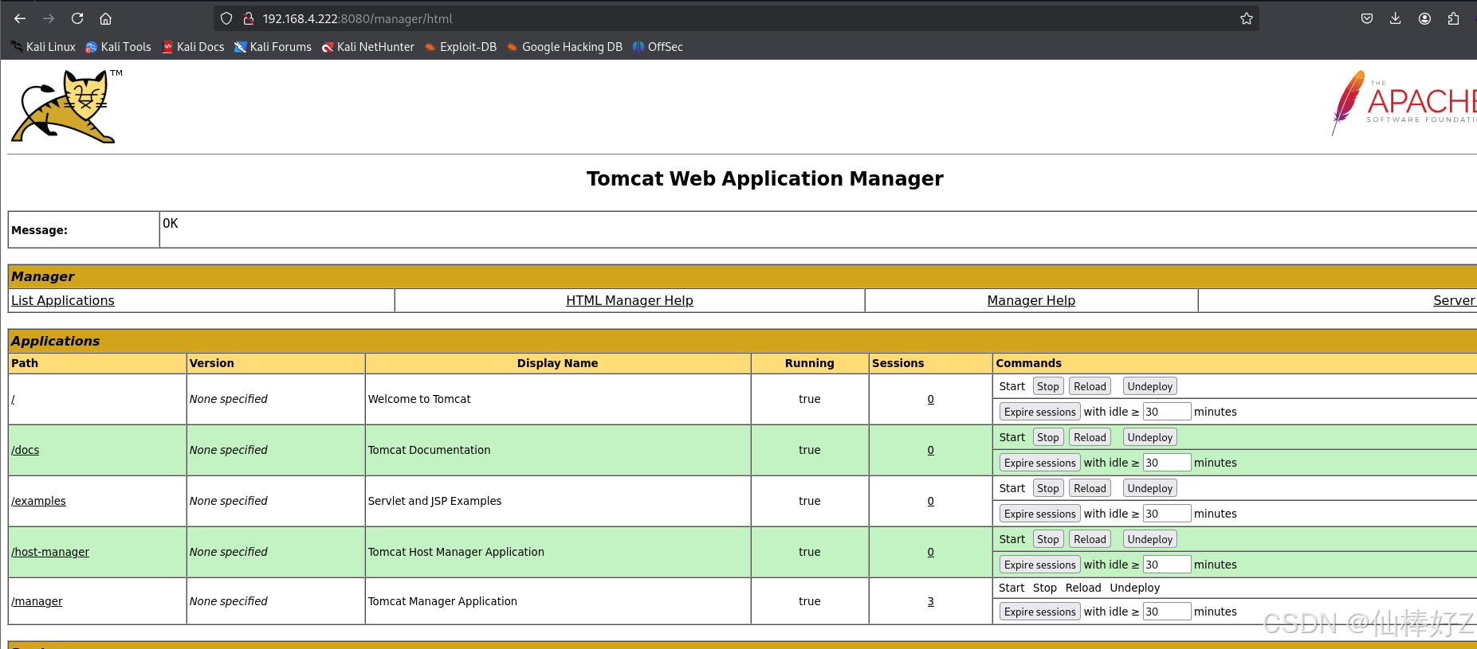Open the /host-manager application link

(x=50, y=552)
